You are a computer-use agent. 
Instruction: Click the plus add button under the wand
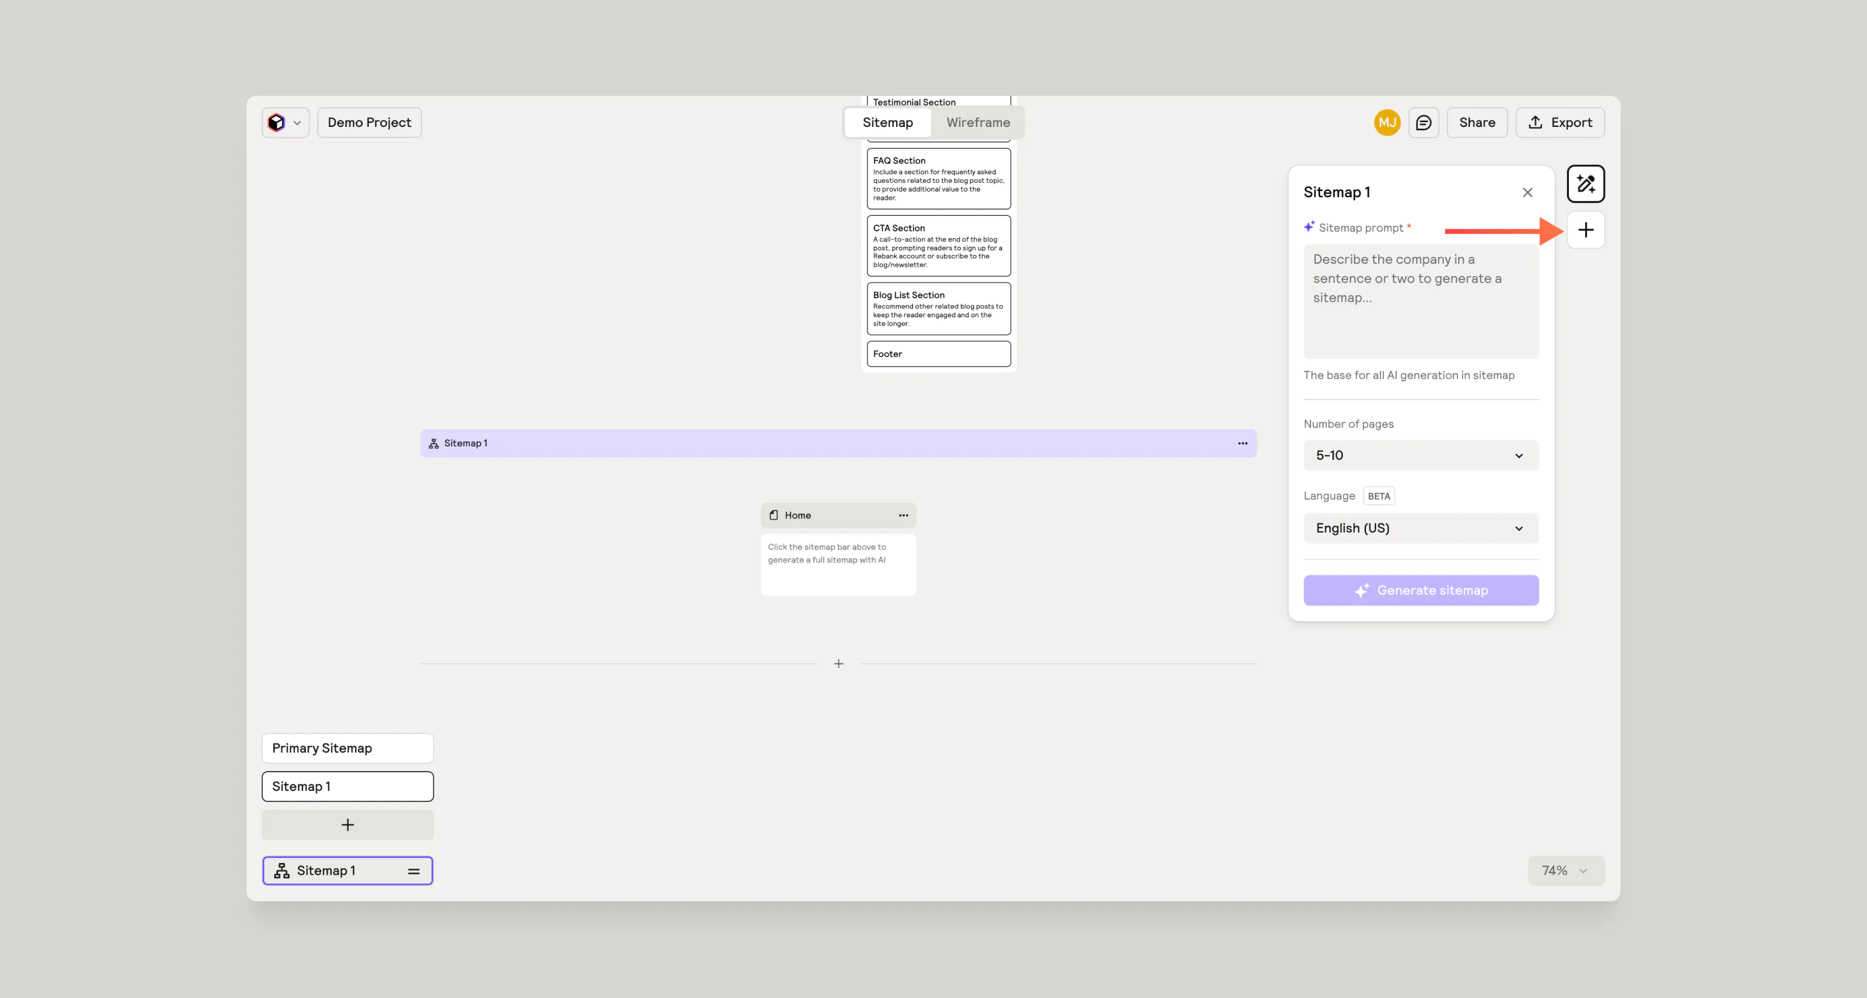click(x=1585, y=230)
